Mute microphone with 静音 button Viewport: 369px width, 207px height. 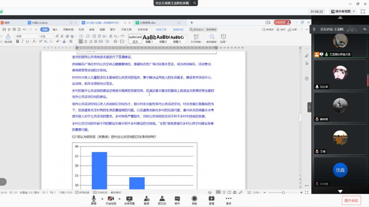[x=94, y=199]
